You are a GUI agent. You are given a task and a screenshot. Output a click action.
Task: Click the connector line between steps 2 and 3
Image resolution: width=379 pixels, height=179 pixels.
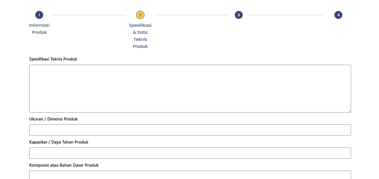tap(191, 15)
